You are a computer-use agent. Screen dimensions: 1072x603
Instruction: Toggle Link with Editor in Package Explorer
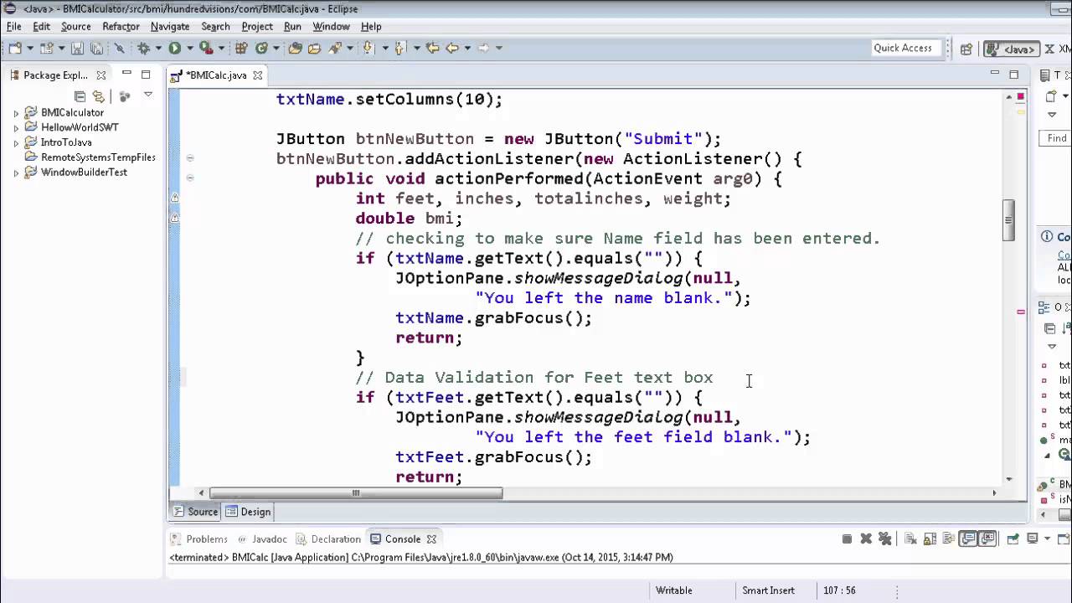[x=99, y=96]
